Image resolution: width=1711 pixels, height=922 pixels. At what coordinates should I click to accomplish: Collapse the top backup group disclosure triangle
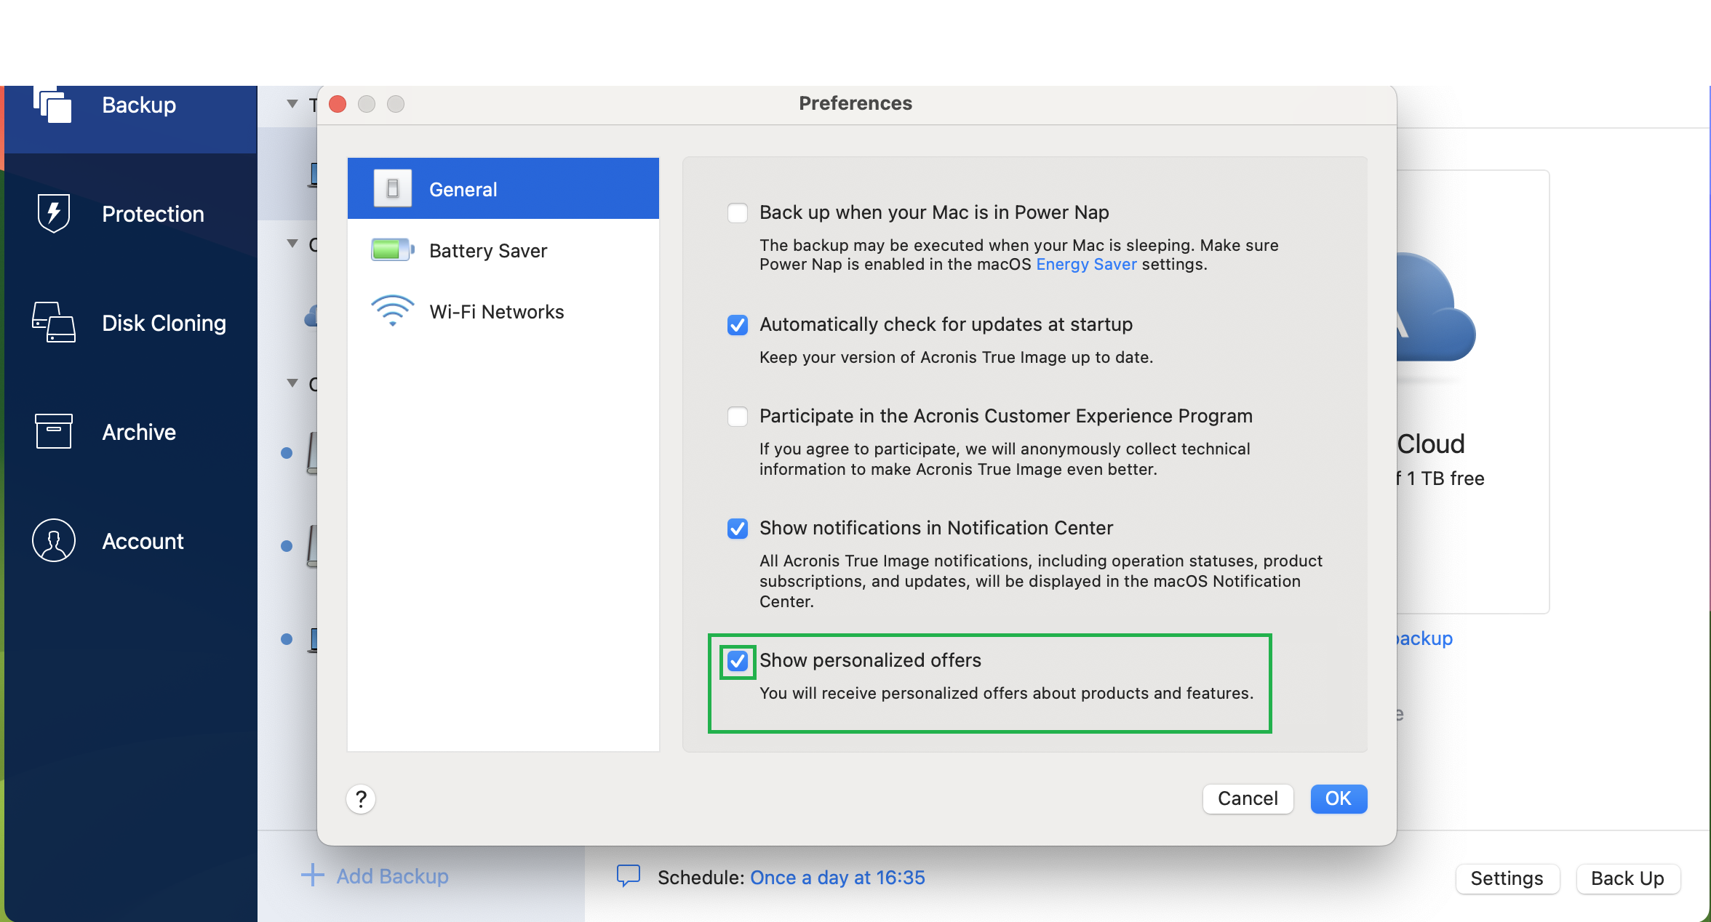pyautogui.click(x=292, y=105)
